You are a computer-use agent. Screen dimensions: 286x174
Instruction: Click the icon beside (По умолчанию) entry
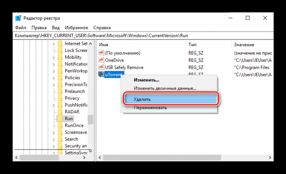coord(101,53)
